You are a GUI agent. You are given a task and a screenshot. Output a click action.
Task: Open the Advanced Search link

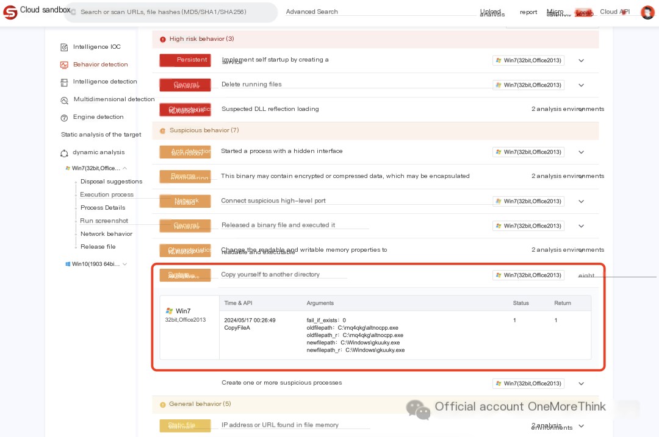[x=312, y=12]
